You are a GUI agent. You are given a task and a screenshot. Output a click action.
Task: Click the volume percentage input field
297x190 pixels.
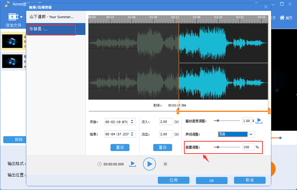[x=248, y=147]
